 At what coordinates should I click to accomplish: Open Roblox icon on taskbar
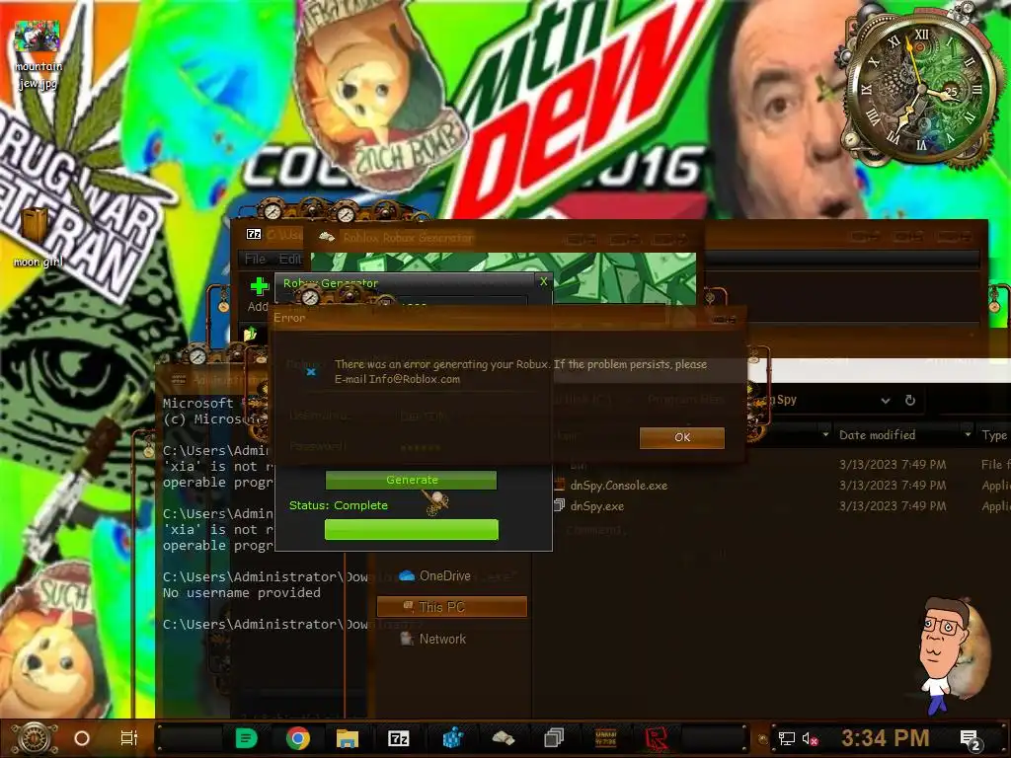click(657, 738)
